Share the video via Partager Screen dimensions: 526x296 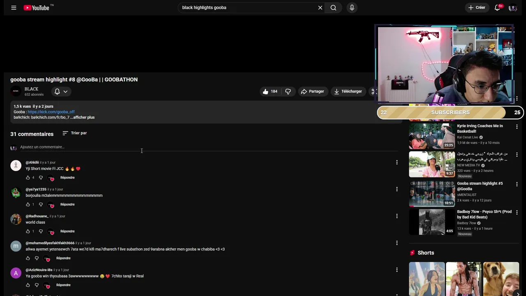click(x=312, y=91)
